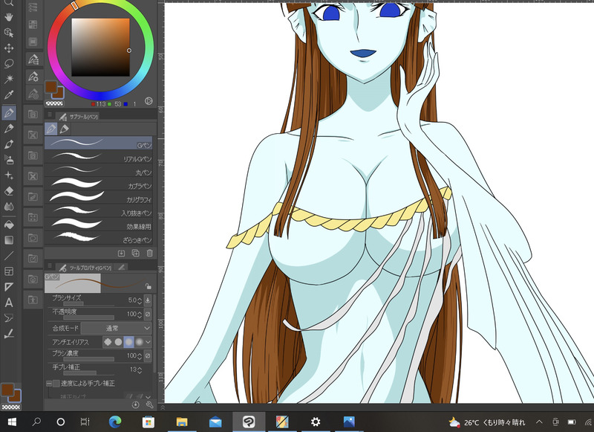Open the Sub Tool palette menu icon
The height and width of the screenshot is (432, 594).
pyautogui.click(x=50, y=115)
